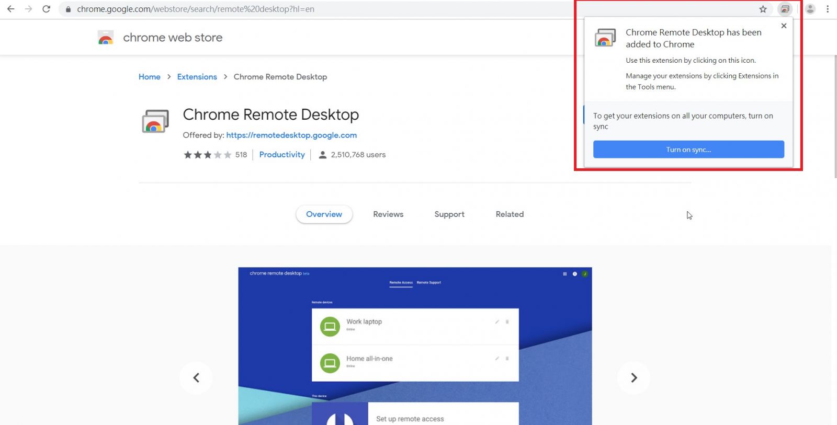837x425 pixels.
Task: Click the address bar URL
Action: coord(196,9)
